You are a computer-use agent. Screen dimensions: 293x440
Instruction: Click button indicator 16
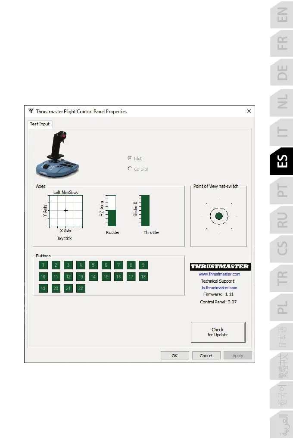(x=118, y=277)
